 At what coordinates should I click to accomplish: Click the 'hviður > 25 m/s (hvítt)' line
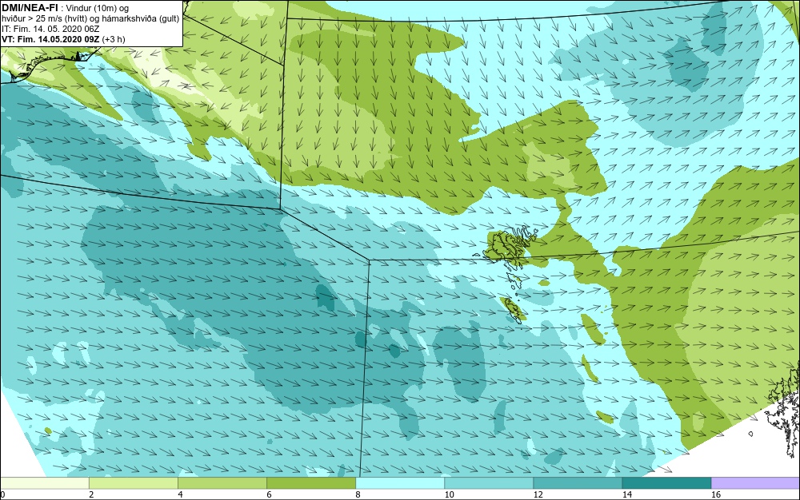click(x=44, y=18)
